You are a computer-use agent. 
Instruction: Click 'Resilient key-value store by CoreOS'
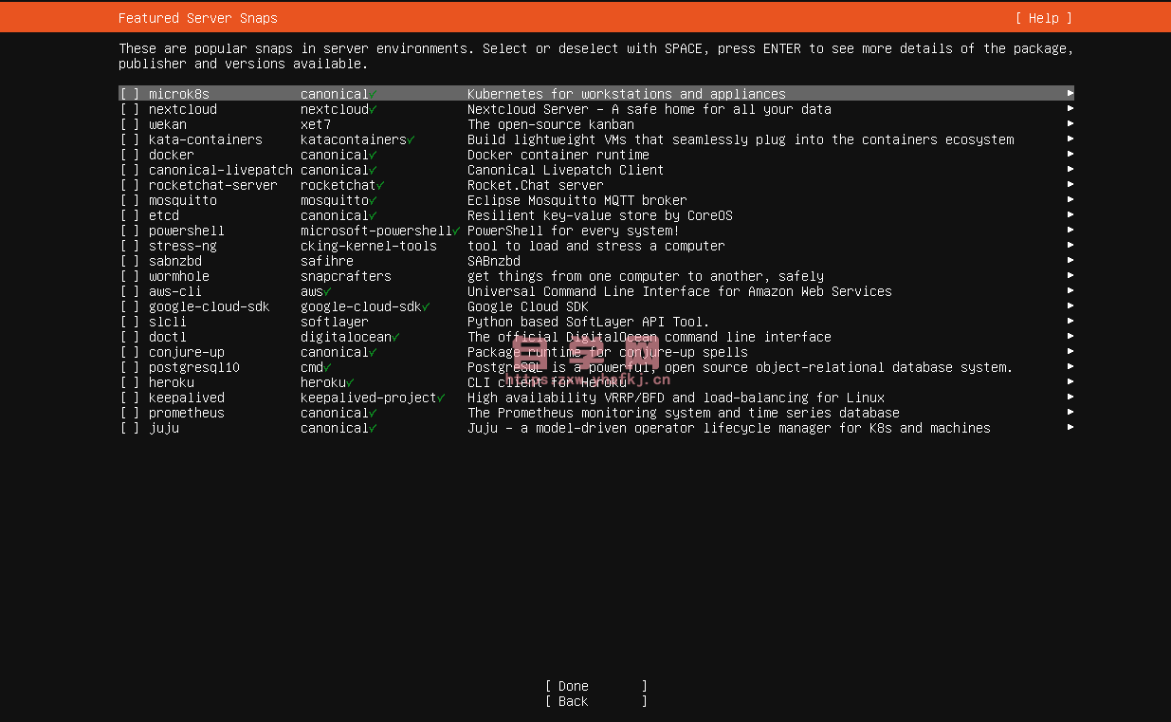600,215
